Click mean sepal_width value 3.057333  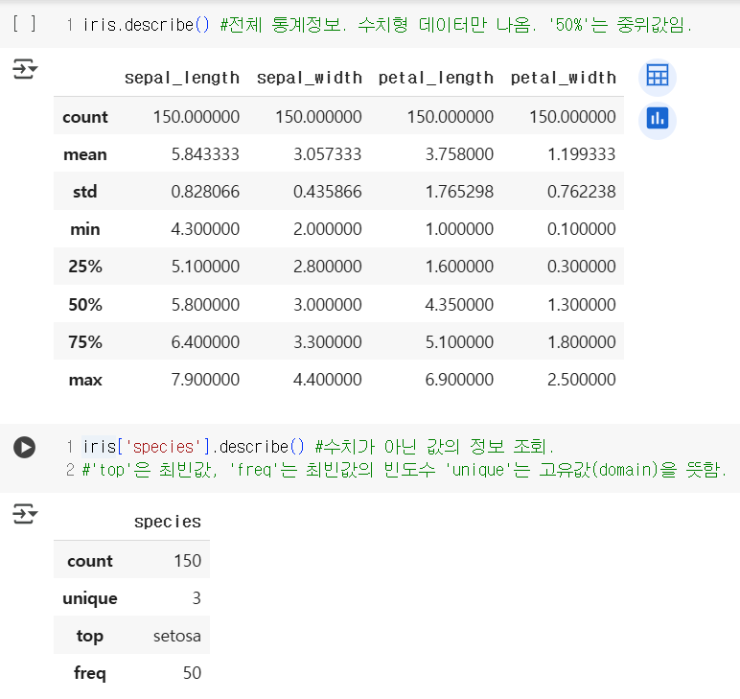point(328,154)
